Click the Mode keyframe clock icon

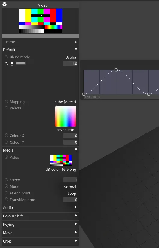pyautogui.click(x=6, y=186)
